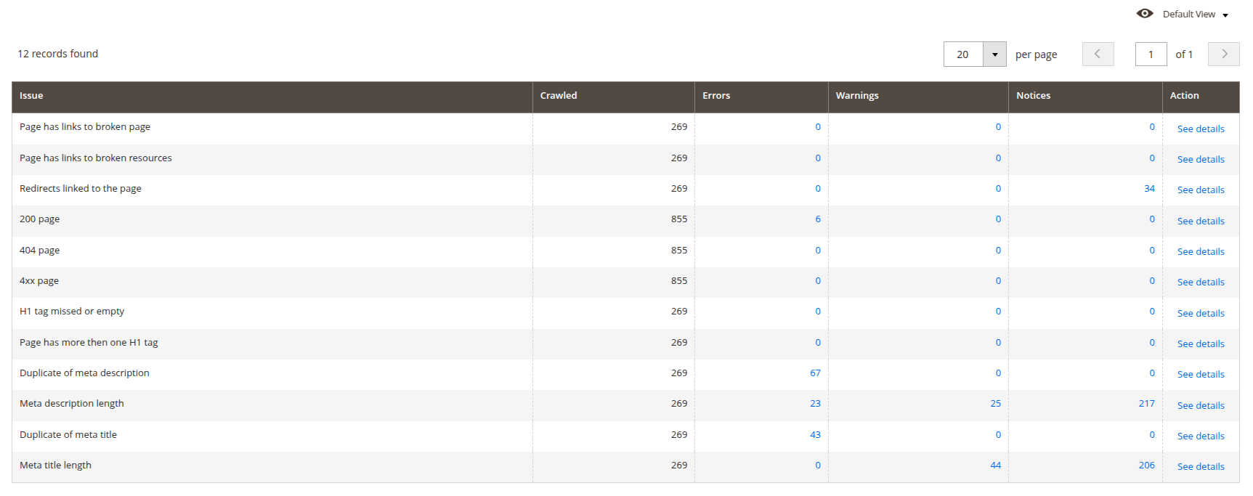The width and height of the screenshot is (1253, 496).
Task: Sort by the Crawled column header
Action: [559, 96]
